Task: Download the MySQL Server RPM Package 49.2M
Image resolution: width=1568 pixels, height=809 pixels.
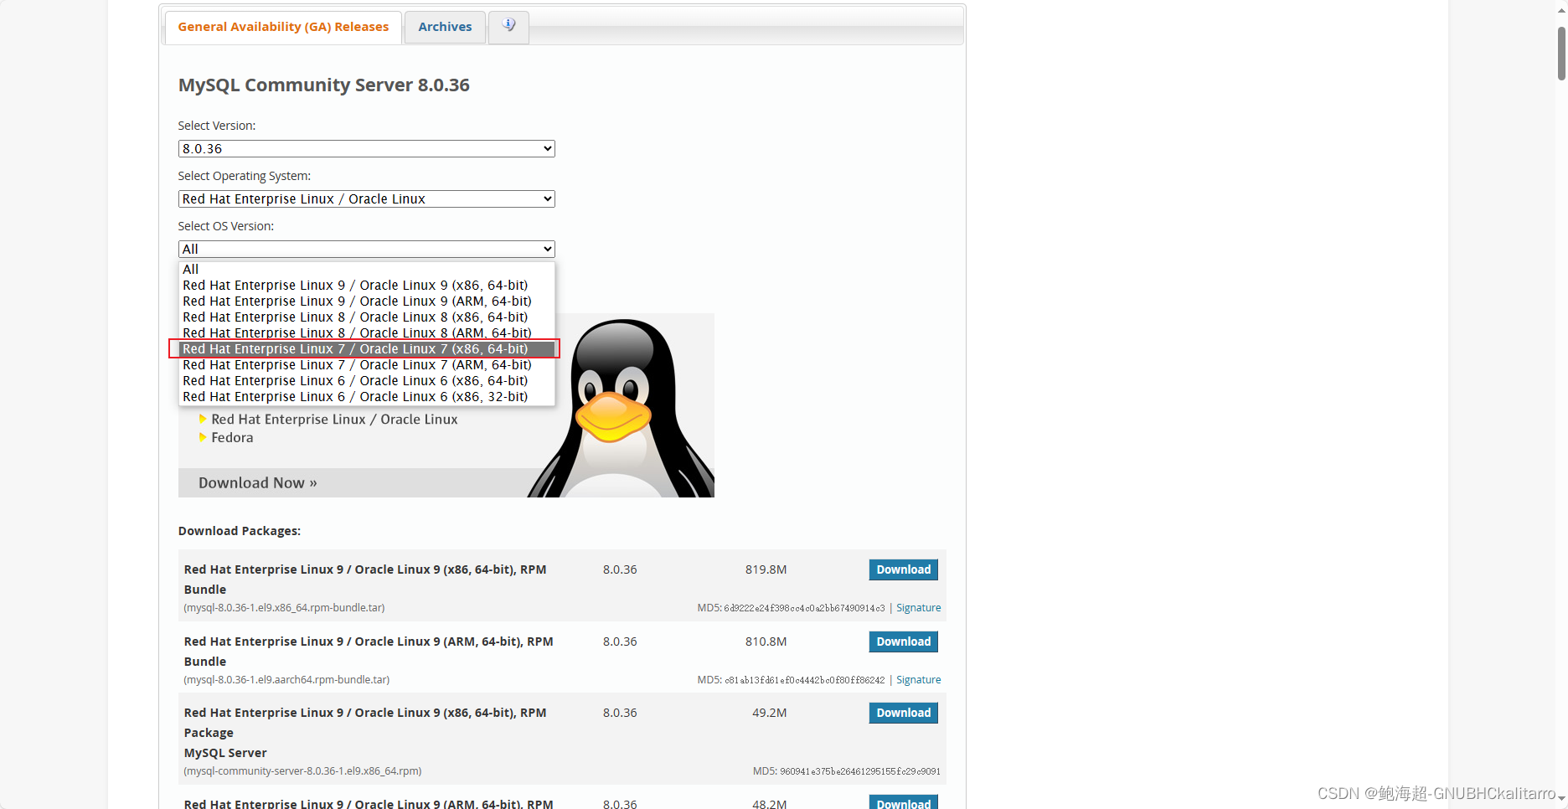Action: point(903,713)
